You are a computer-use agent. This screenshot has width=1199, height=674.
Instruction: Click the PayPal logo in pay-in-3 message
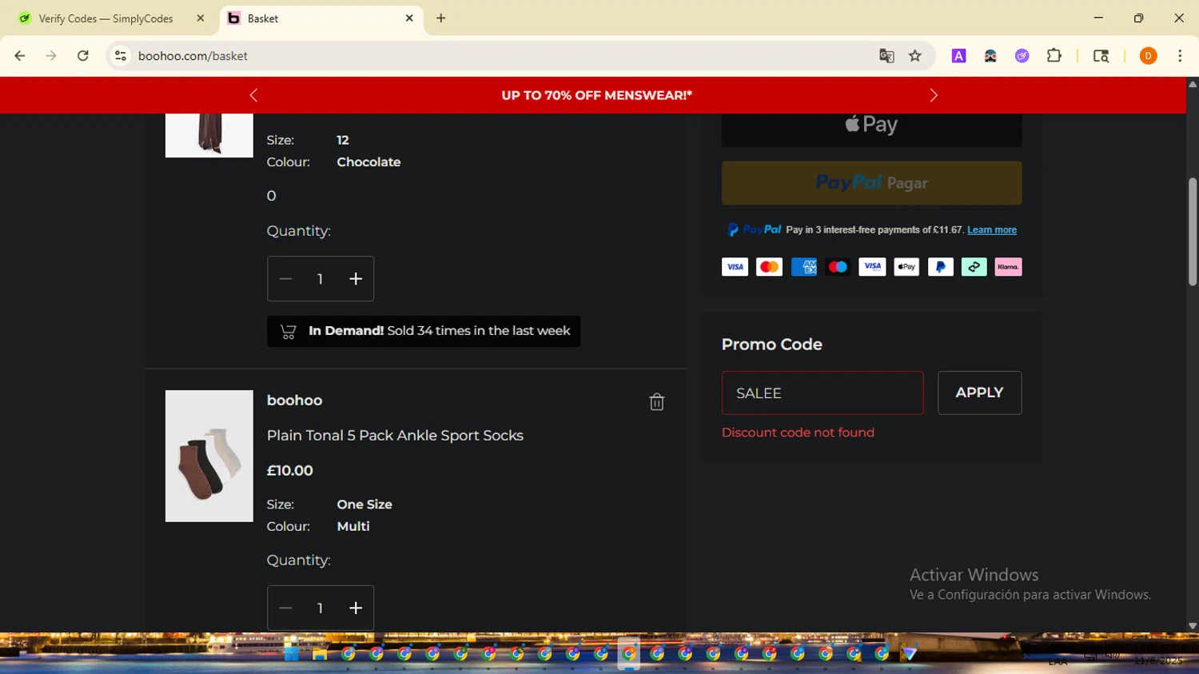click(754, 230)
